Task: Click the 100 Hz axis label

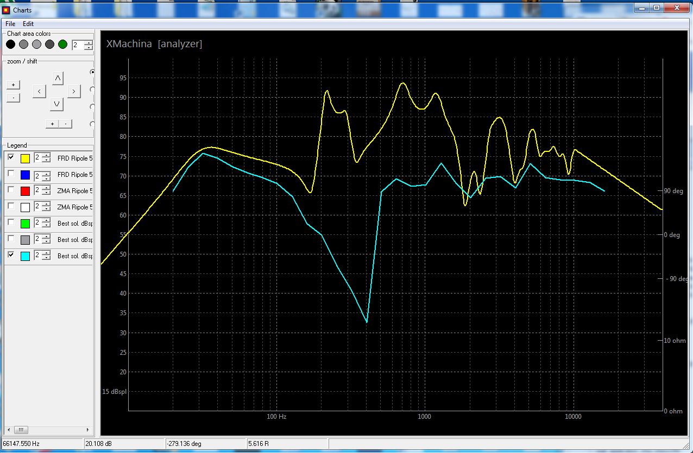Action: click(x=276, y=417)
